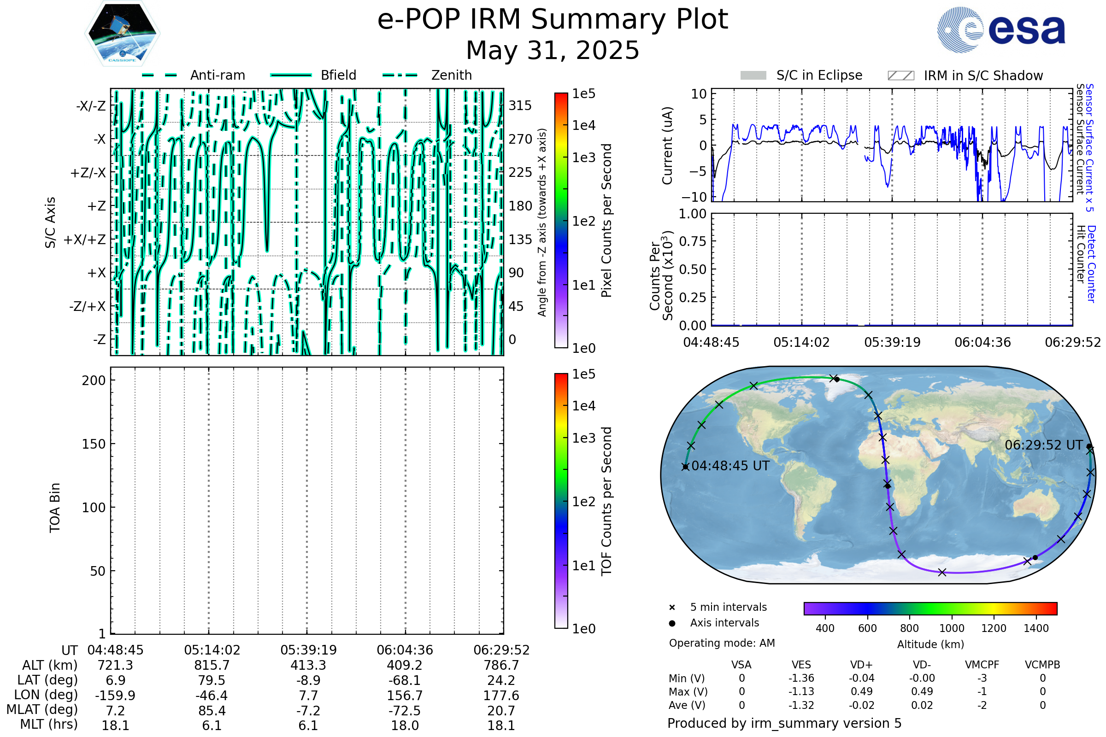Image resolution: width=1106 pixels, height=737 pixels.
Task: Click the 05:39:19 UT label under TOA plot
Action: pos(308,650)
